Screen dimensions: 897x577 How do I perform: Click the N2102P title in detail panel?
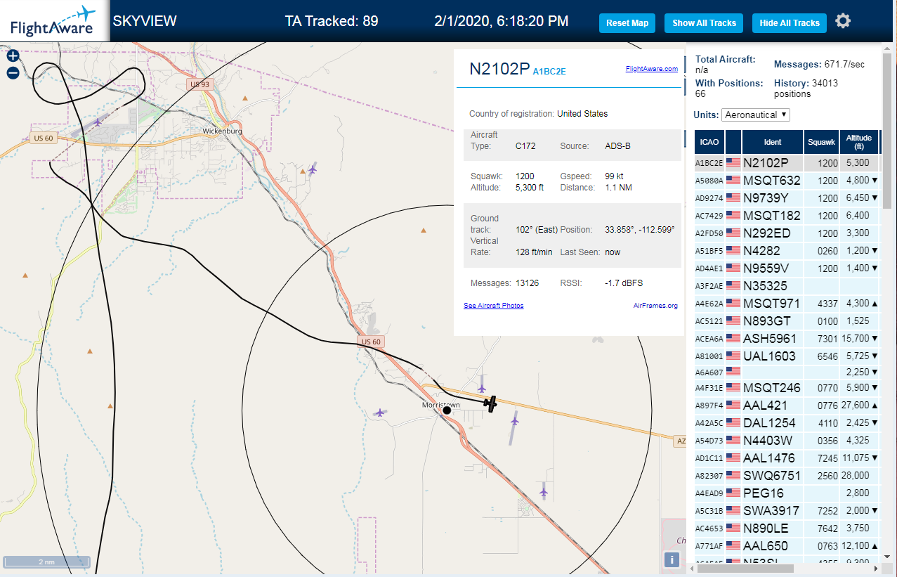coord(499,68)
